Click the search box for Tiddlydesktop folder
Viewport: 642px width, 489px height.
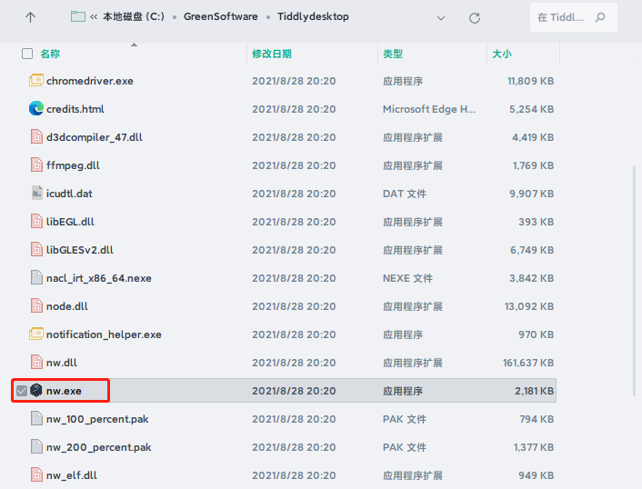(574, 17)
